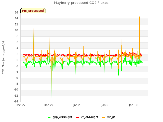Click the CO2 Flux y-axis title
Image resolution: width=163 pixels, height=122 pixels.
(3, 58)
